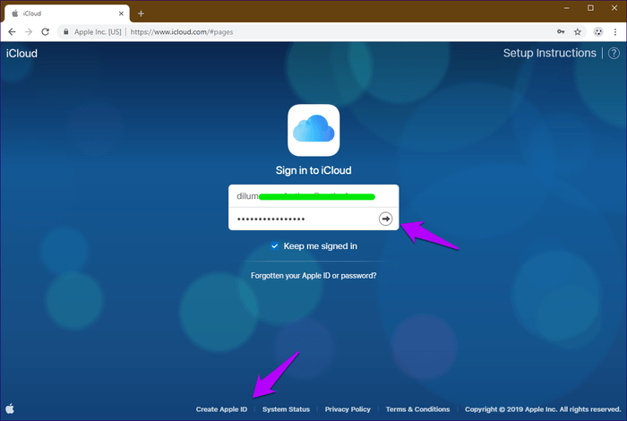This screenshot has width=627, height=421.
Task: Click the browser back arrow
Action: tap(12, 32)
